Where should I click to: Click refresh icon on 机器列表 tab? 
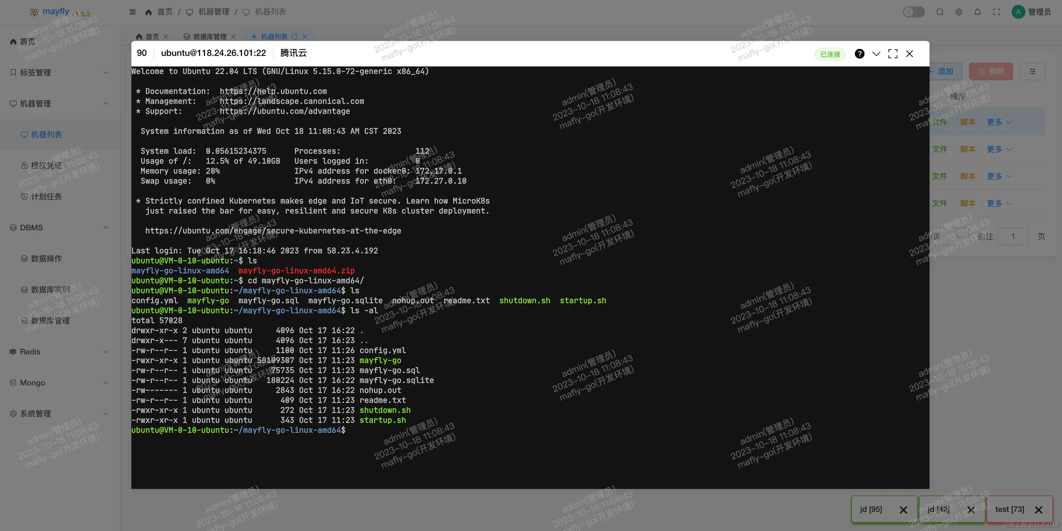(x=294, y=36)
